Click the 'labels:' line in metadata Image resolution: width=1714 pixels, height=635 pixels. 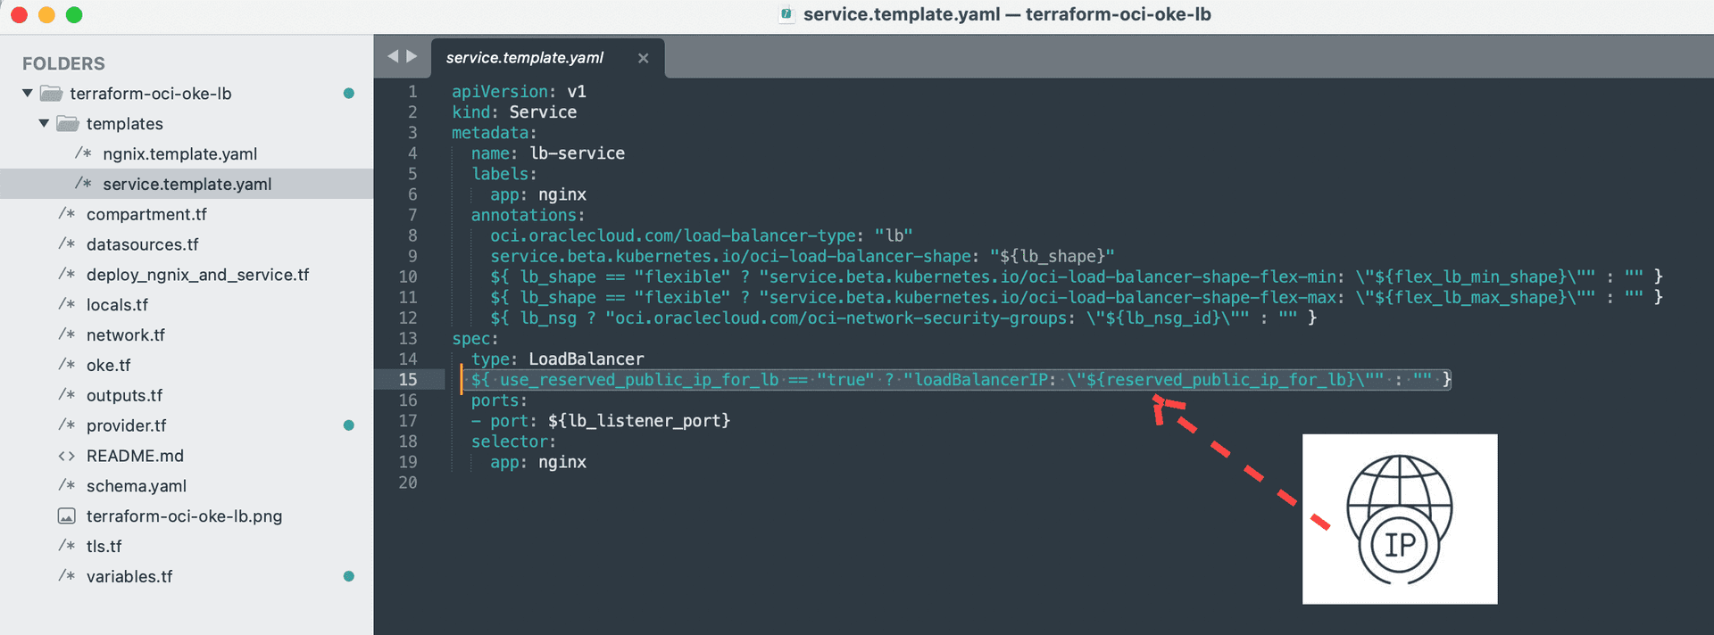pos(504,174)
